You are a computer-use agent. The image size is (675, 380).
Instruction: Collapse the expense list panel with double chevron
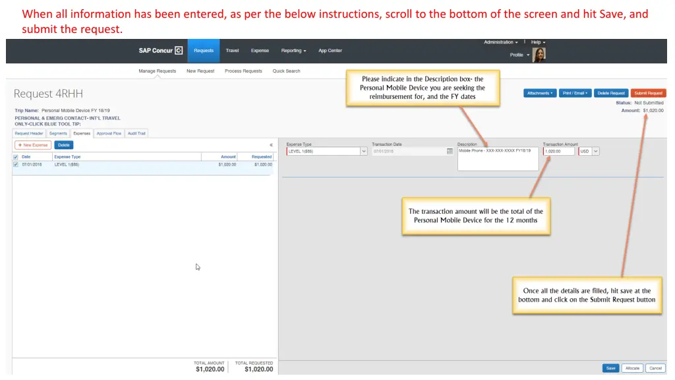pos(271,145)
